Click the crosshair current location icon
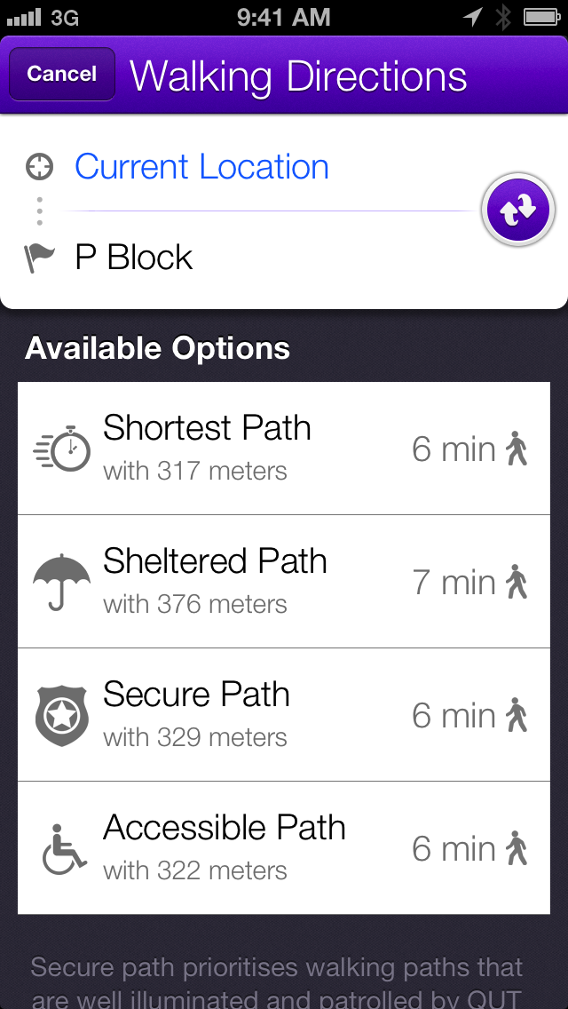 40,167
